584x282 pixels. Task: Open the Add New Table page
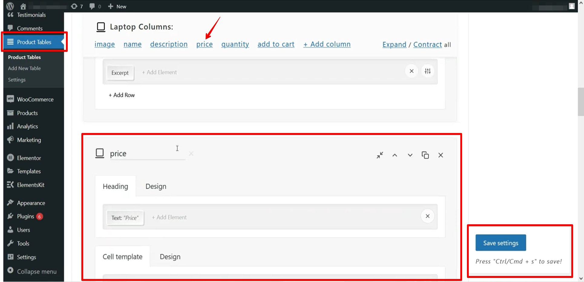coord(24,68)
